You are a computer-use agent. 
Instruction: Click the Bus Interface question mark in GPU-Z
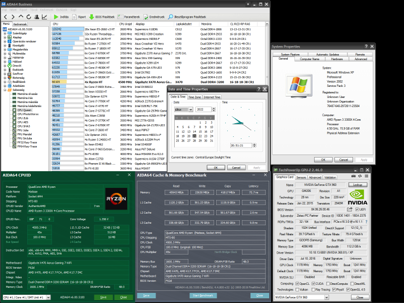click(367, 222)
